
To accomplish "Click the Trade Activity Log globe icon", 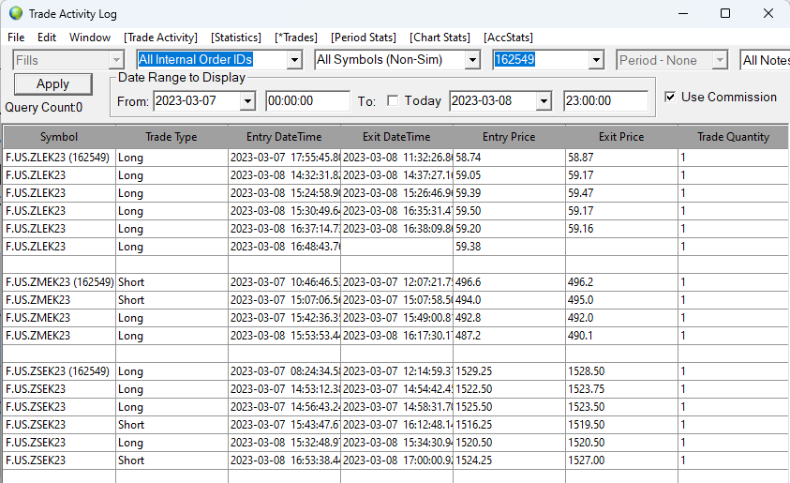I will (16, 13).
